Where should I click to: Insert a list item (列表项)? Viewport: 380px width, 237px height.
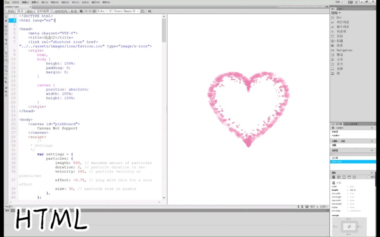pyautogui.click(x=341, y=32)
